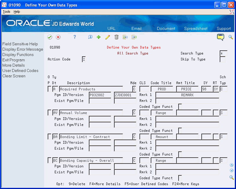Viewport: 236px width, 189px height.
Task: Click the title bar application icon
Action: (x=4, y=5)
